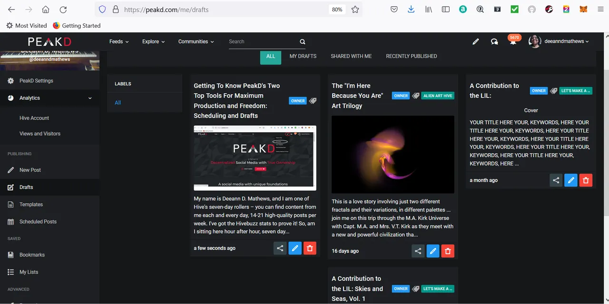Click the Templates document icon
609x304 pixels.
coord(11,205)
